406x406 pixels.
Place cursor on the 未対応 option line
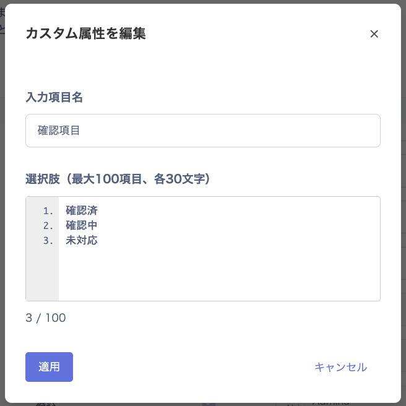(x=82, y=240)
